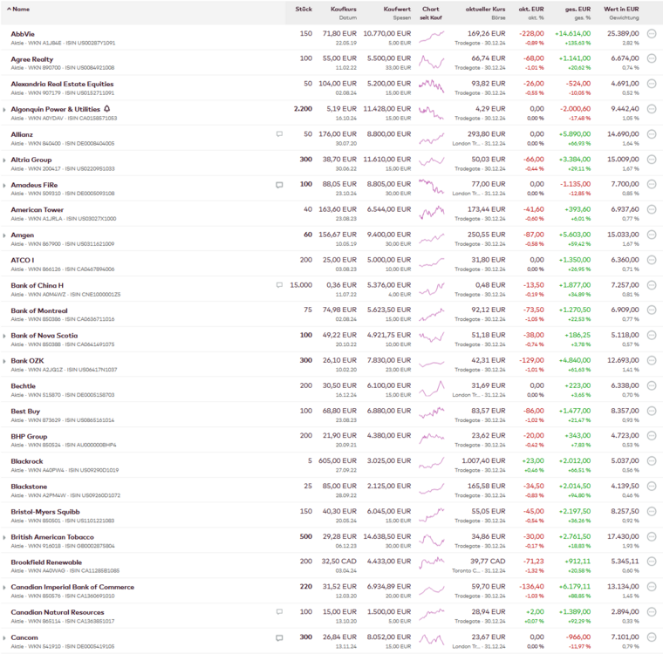Expand the Altria Group position arrow
Screen dimensions: 663x654
pyautogui.click(x=4, y=160)
